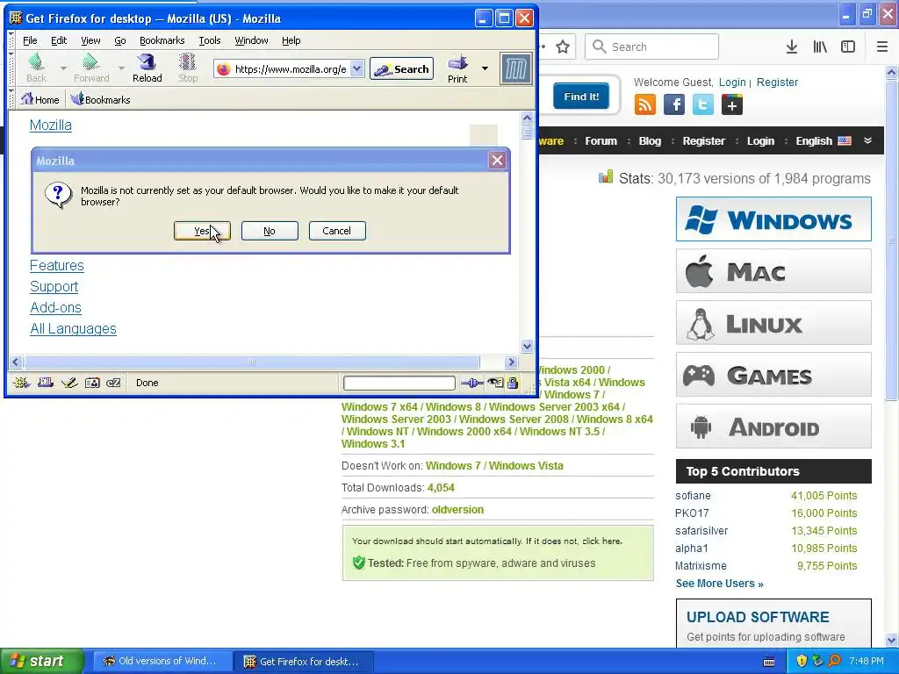Screen dimensions: 899x674
Task: Click the Mozilla M throbber logo
Action: tap(516, 69)
